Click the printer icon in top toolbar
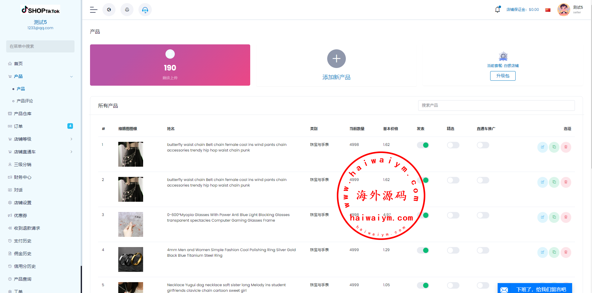The width and height of the screenshot is (592, 293). tap(127, 10)
